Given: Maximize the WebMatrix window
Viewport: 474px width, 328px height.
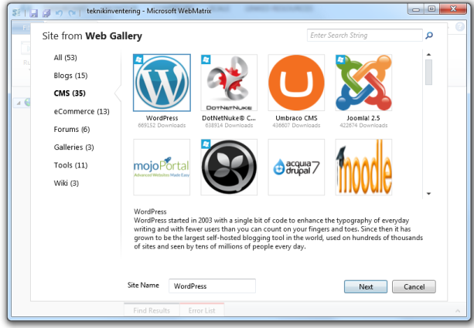Looking at the screenshot, I should point(431,8).
